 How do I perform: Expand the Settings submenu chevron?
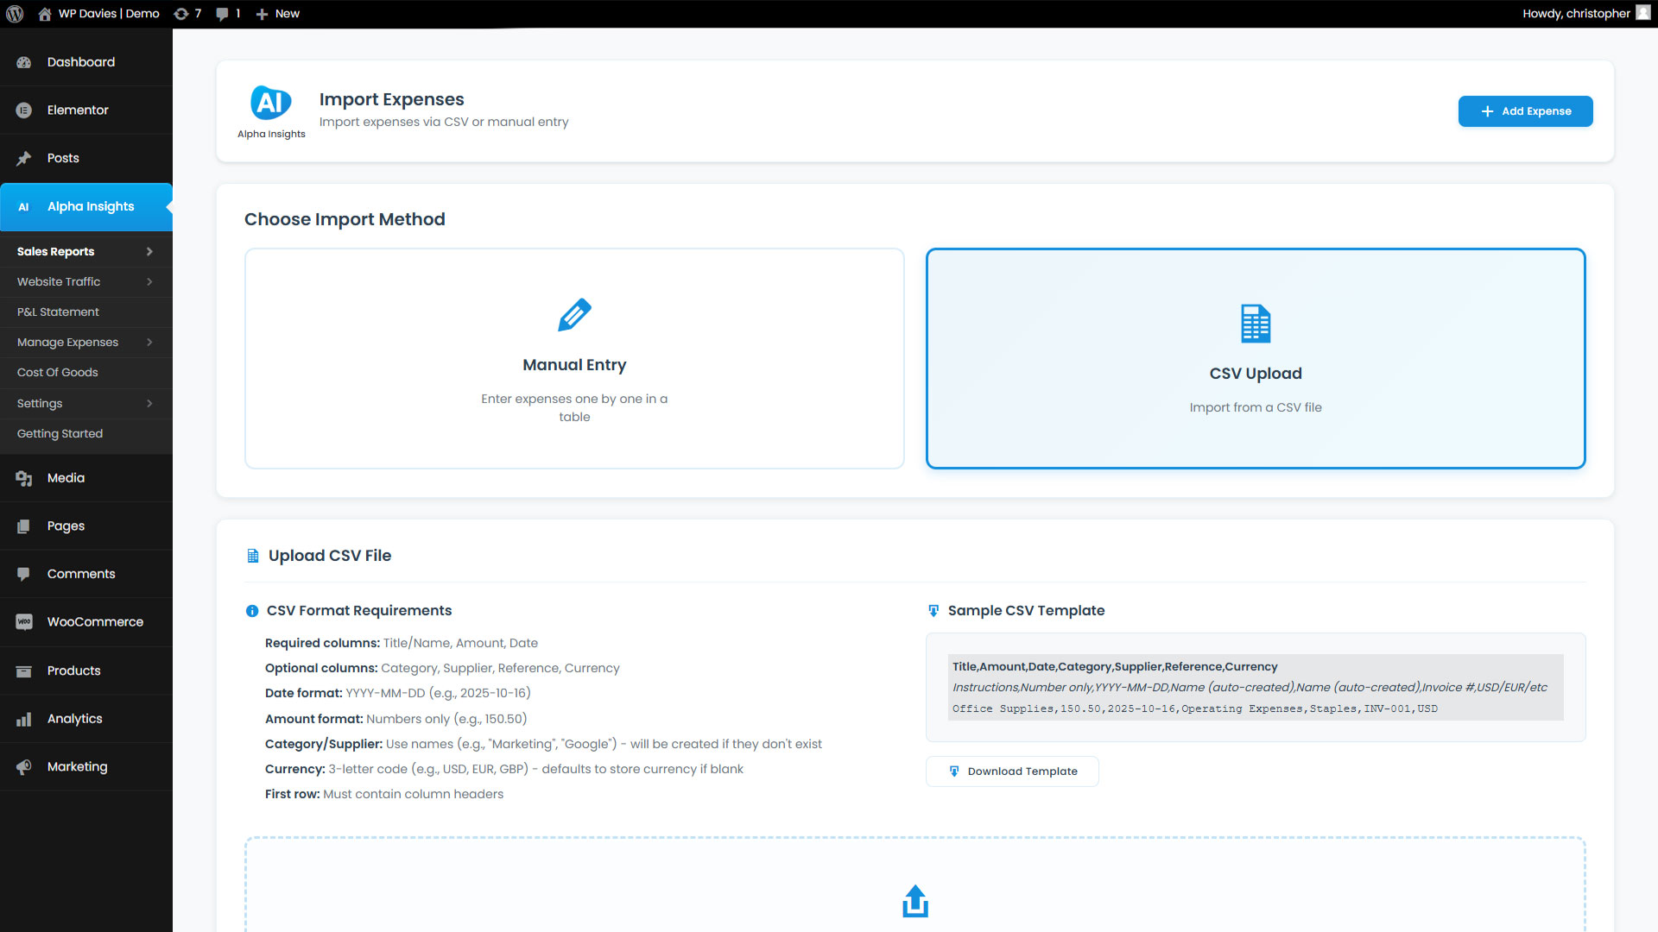point(149,404)
